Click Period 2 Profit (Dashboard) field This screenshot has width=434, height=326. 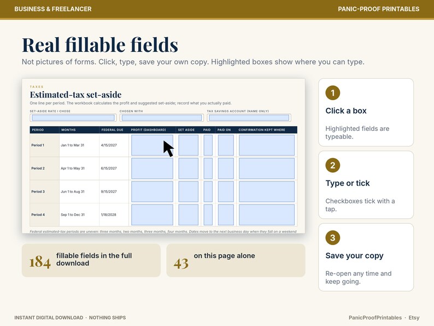152,168
